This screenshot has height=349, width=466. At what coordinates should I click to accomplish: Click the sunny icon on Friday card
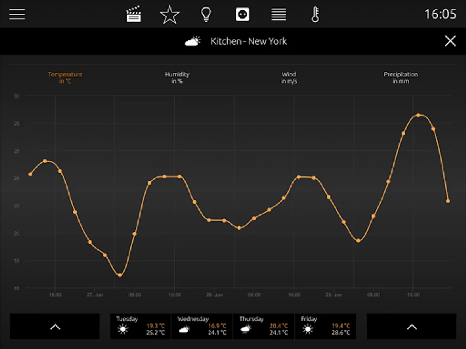(x=308, y=330)
